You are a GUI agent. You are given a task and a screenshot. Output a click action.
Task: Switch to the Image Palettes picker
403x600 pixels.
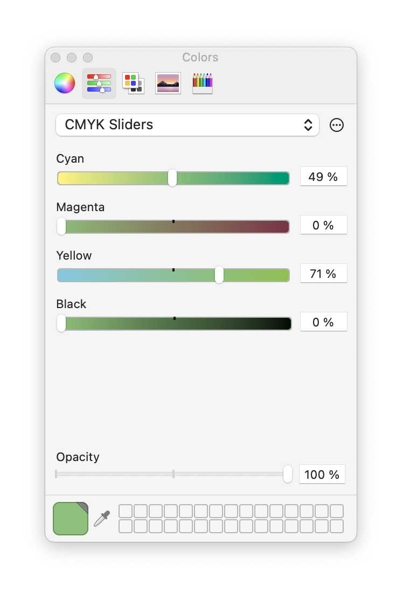(x=168, y=83)
